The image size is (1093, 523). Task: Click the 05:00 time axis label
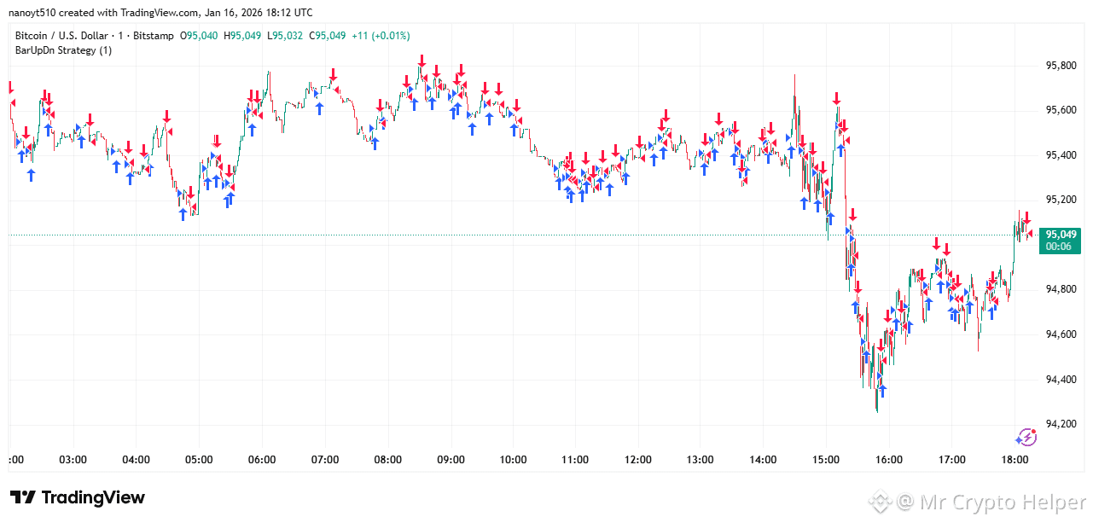(x=199, y=459)
